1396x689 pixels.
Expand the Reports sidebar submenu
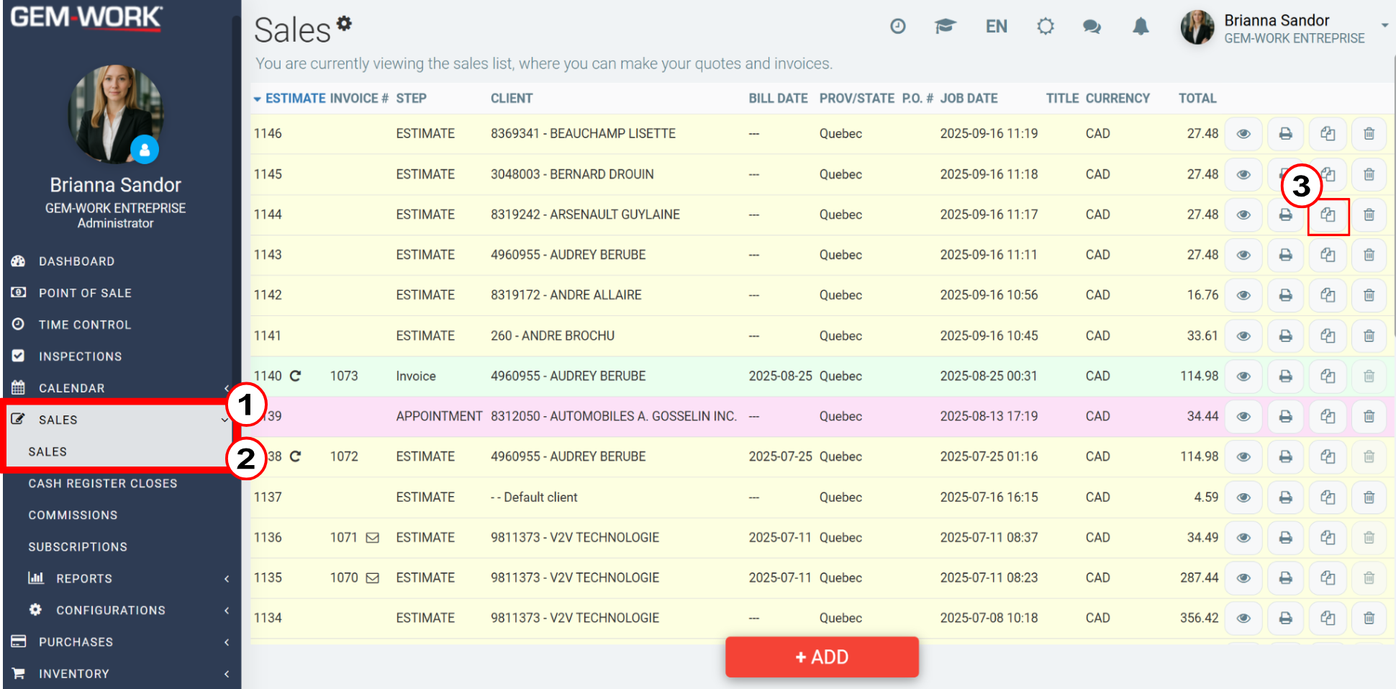(x=227, y=579)
